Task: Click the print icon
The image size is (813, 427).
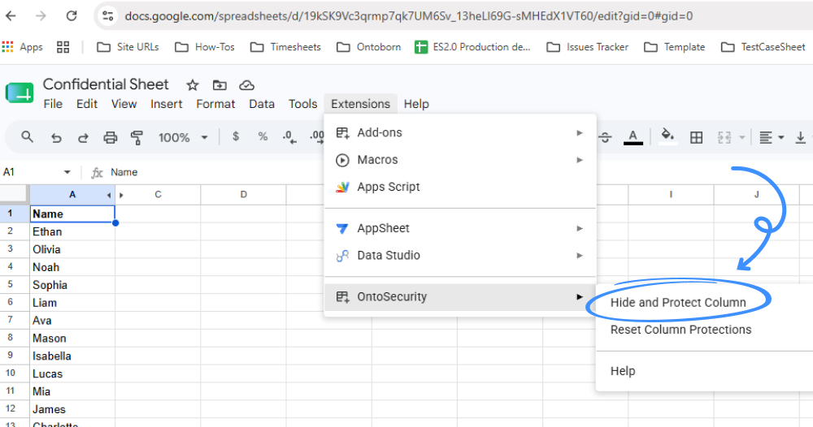Action: (x=110, y=138)
